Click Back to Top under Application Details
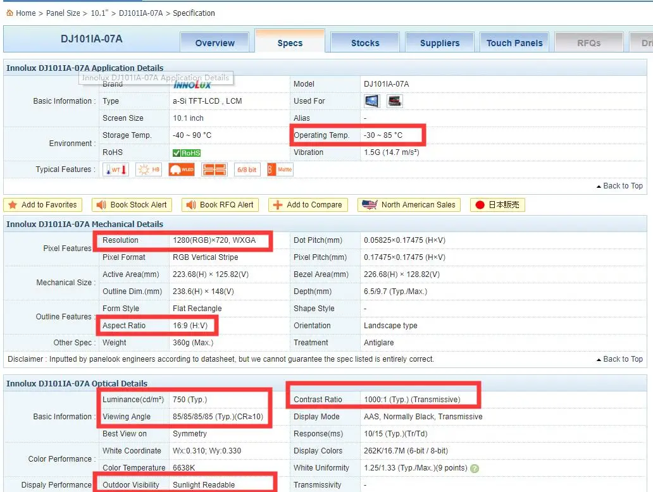 (x=619, y=186)
